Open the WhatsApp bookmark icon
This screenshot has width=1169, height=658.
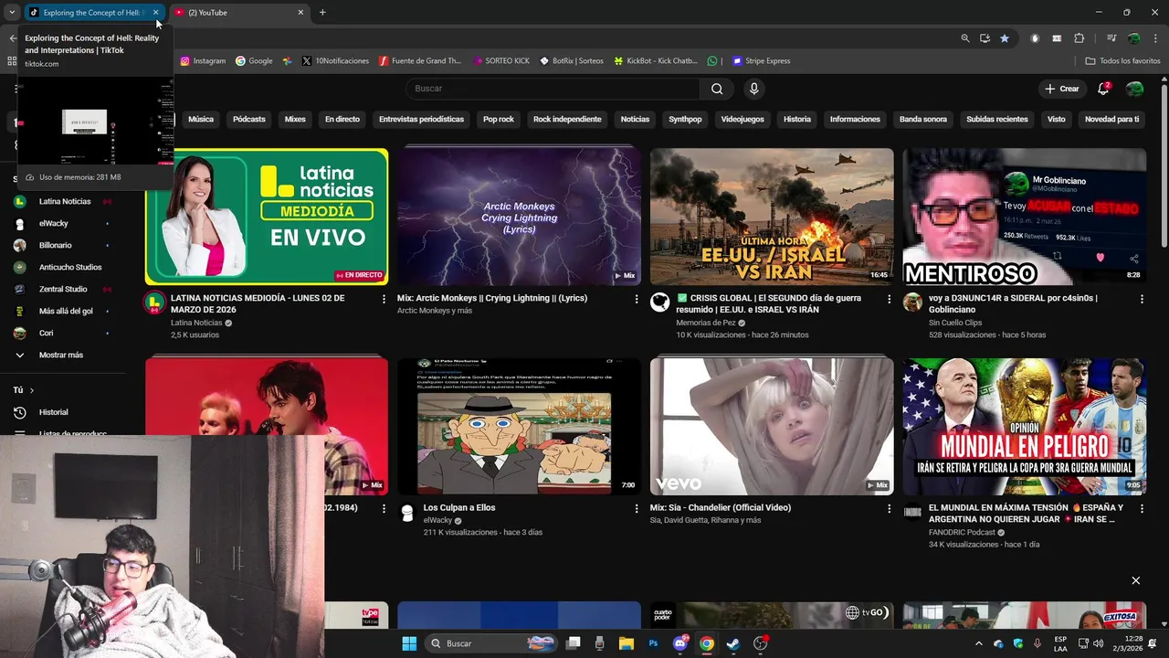click(x=712, y=61)
